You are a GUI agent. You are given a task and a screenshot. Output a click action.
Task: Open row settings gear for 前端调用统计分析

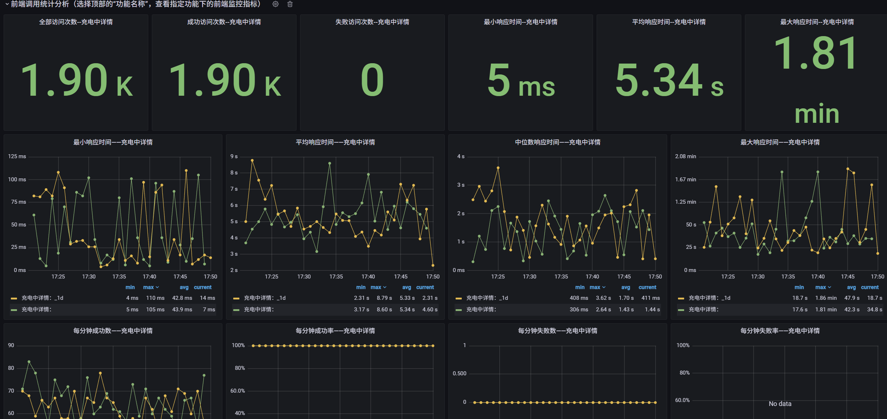point(276,4)
